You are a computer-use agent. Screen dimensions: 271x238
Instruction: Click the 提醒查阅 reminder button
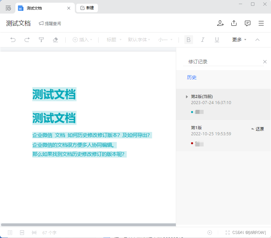50,23
